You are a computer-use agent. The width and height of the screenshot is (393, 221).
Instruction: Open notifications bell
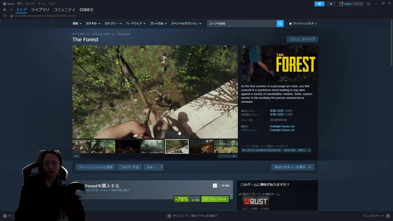click(x=331, y=4)
